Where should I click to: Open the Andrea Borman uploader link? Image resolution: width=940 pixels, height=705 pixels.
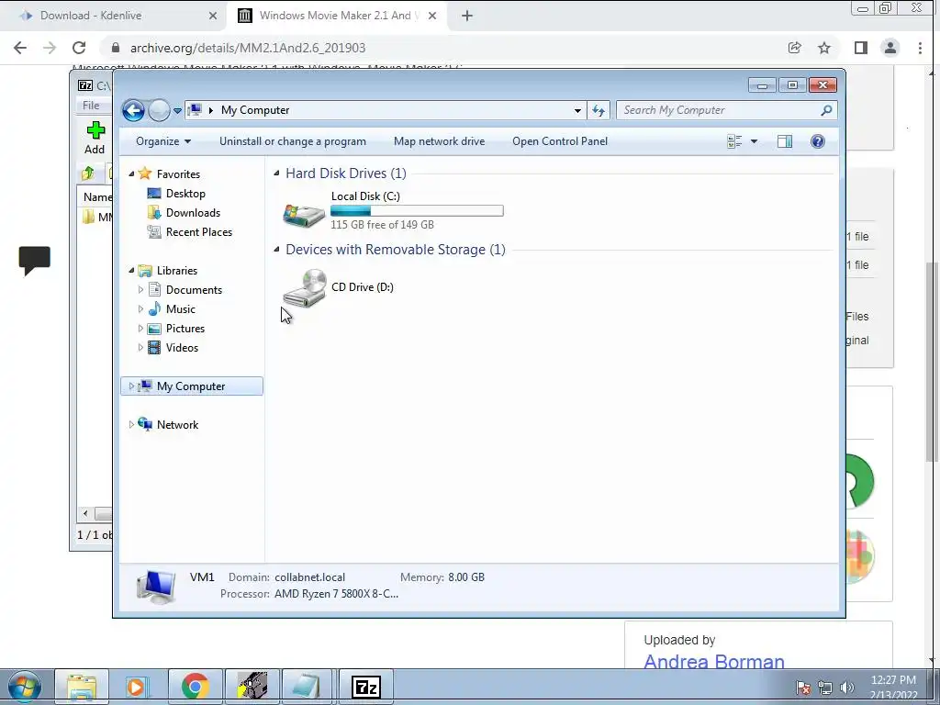714,661
